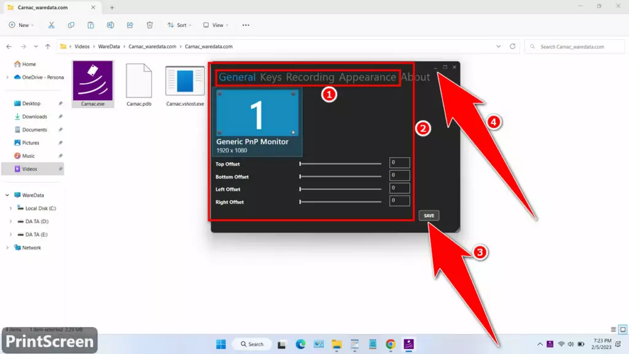629x354 pixels.
Task: Click the Top Offset slider
Action: coord(340,163)
